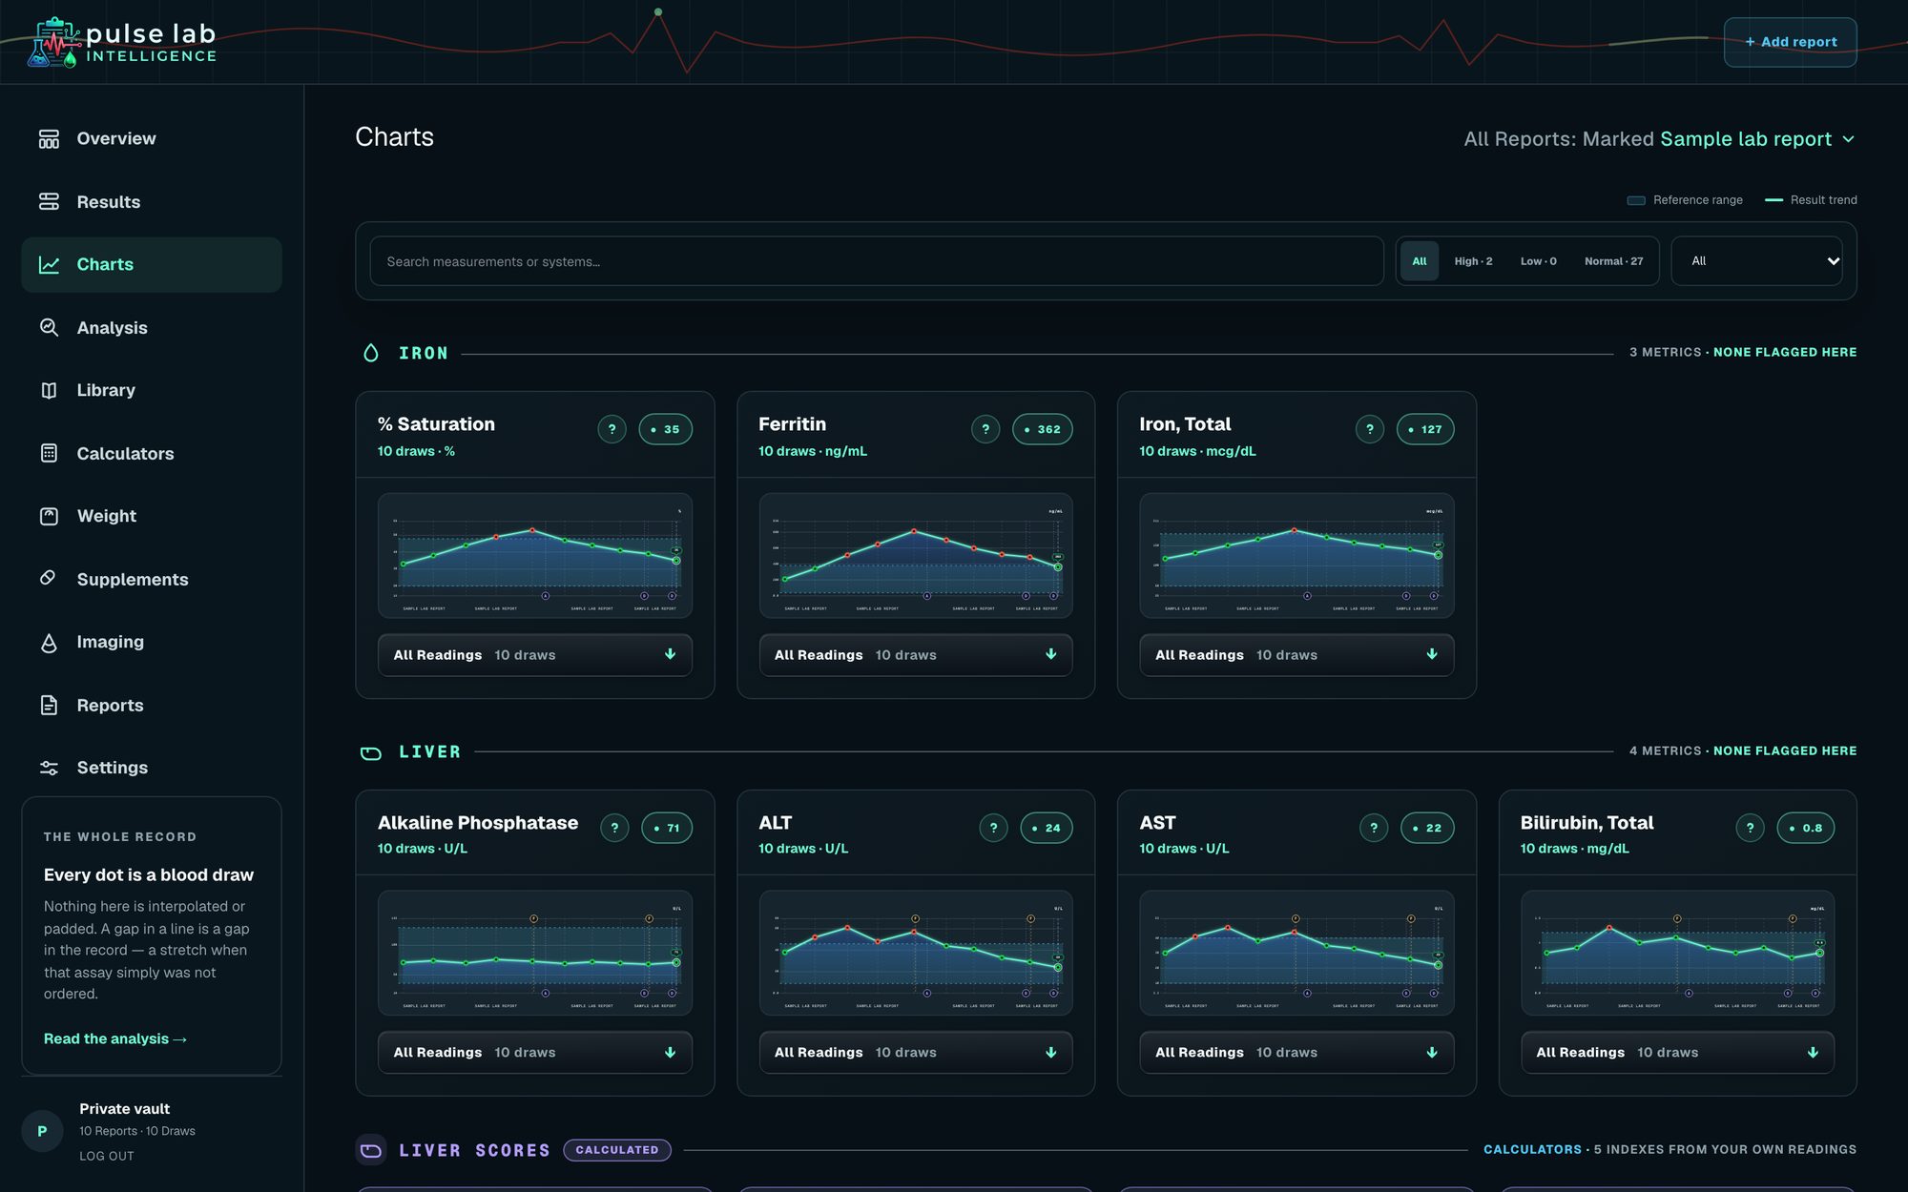Click the Bilirubin, Total trend chart
Screen dimensions: 1908x1192
point(1677,954)
